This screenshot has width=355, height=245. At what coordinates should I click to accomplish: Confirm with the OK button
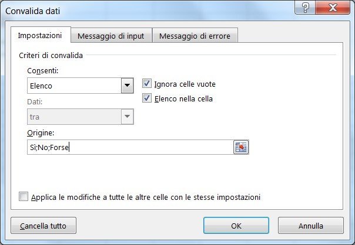(236, 226)
